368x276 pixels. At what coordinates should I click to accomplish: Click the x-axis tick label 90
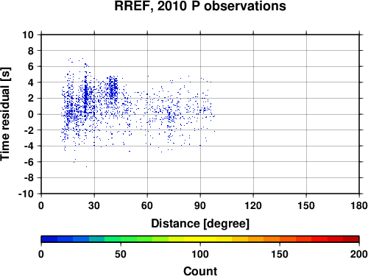tap(200, 205)
